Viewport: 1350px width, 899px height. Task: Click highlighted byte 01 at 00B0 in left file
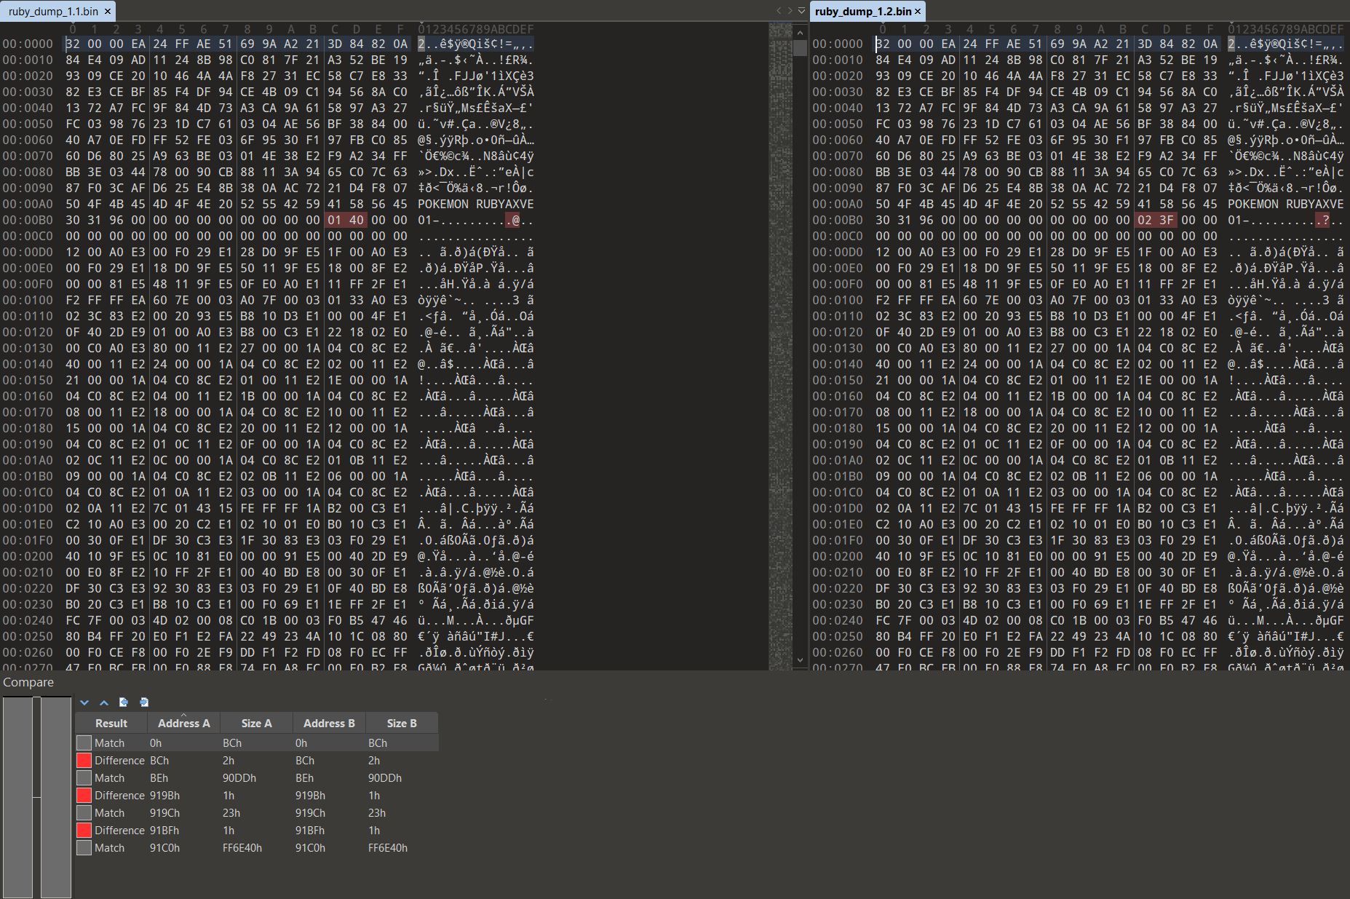335,220
